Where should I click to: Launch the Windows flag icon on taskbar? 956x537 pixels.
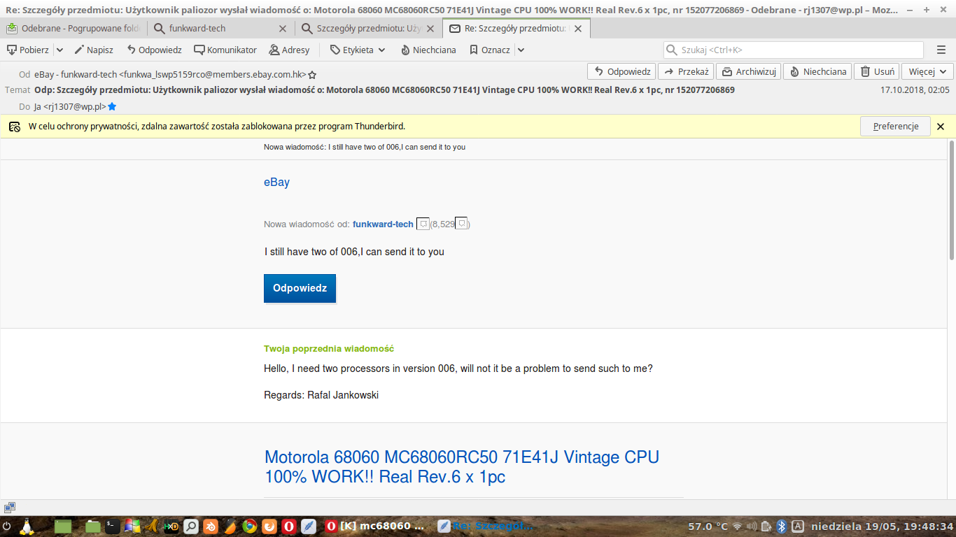click(x=132, y=527)
